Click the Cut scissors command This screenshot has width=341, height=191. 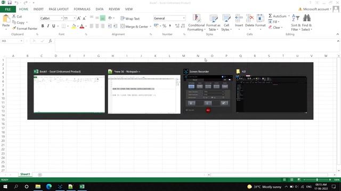(x=17, y=16)
